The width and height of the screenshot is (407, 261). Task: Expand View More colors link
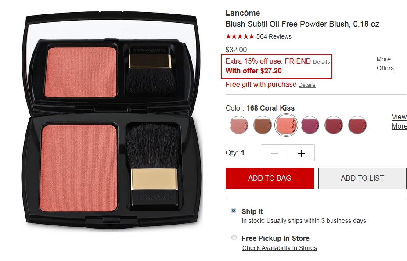tap(399, 122)
